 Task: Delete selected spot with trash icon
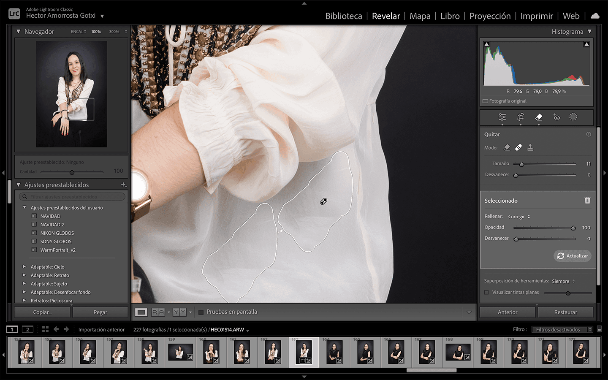coord(587,200)
